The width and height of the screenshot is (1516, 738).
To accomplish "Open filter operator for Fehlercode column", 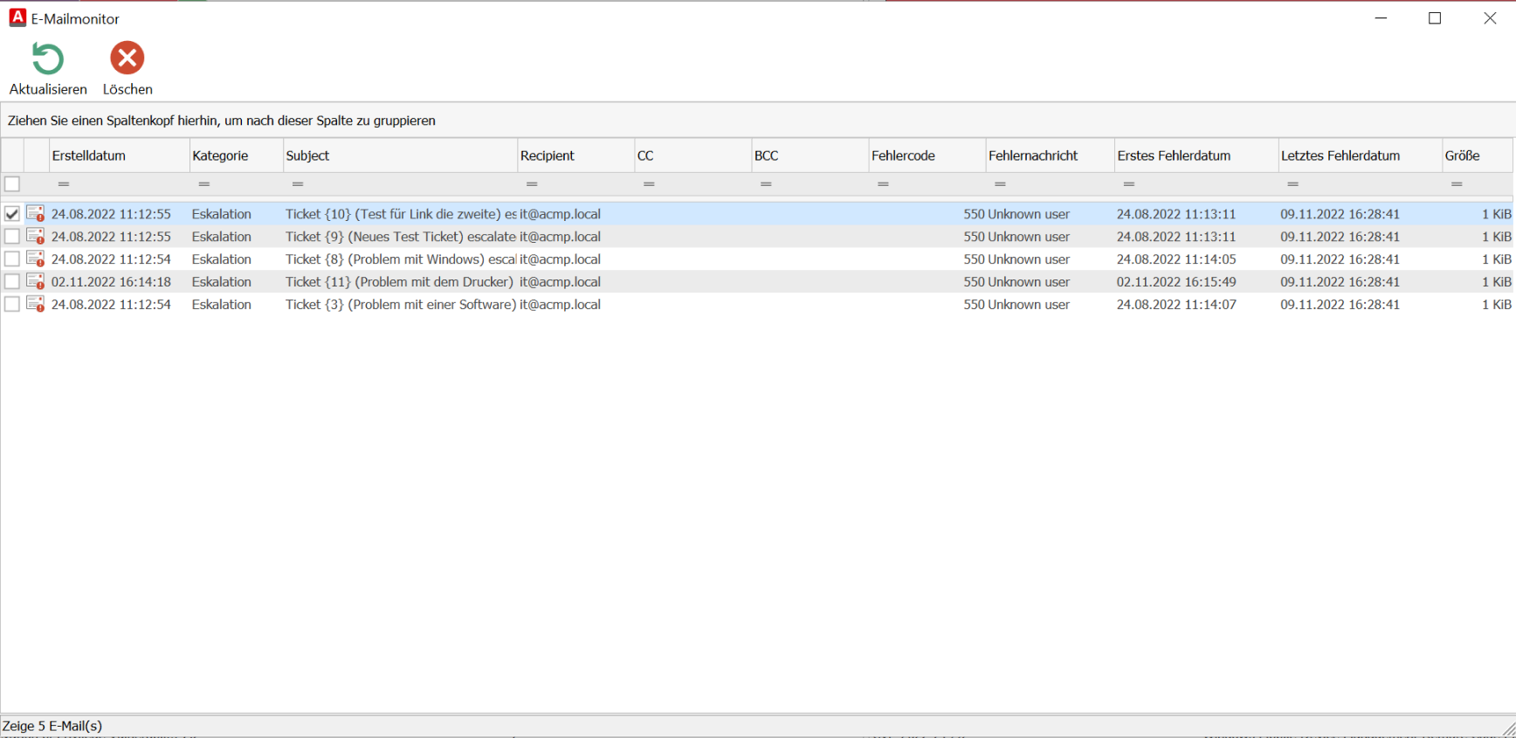I will pos(883,184).
